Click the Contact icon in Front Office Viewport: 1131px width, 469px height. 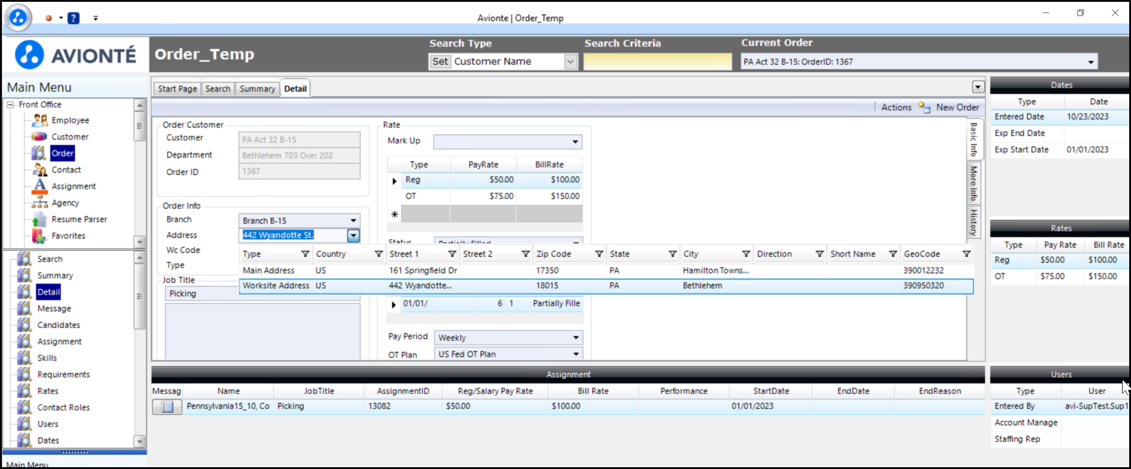[x=40, y=170]
